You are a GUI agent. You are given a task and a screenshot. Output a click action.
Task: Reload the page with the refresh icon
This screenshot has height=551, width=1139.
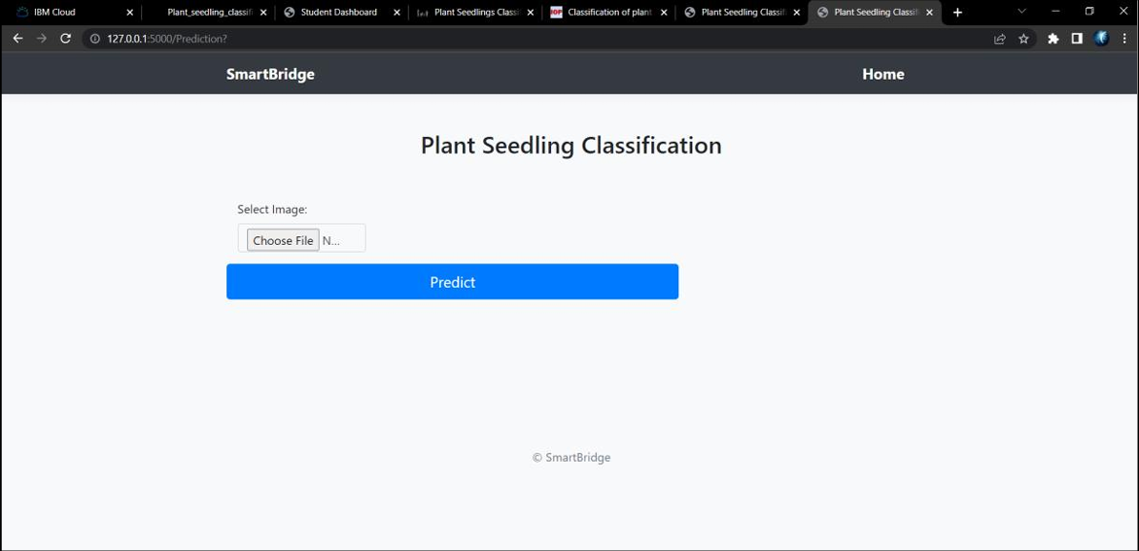coord(65,39)
